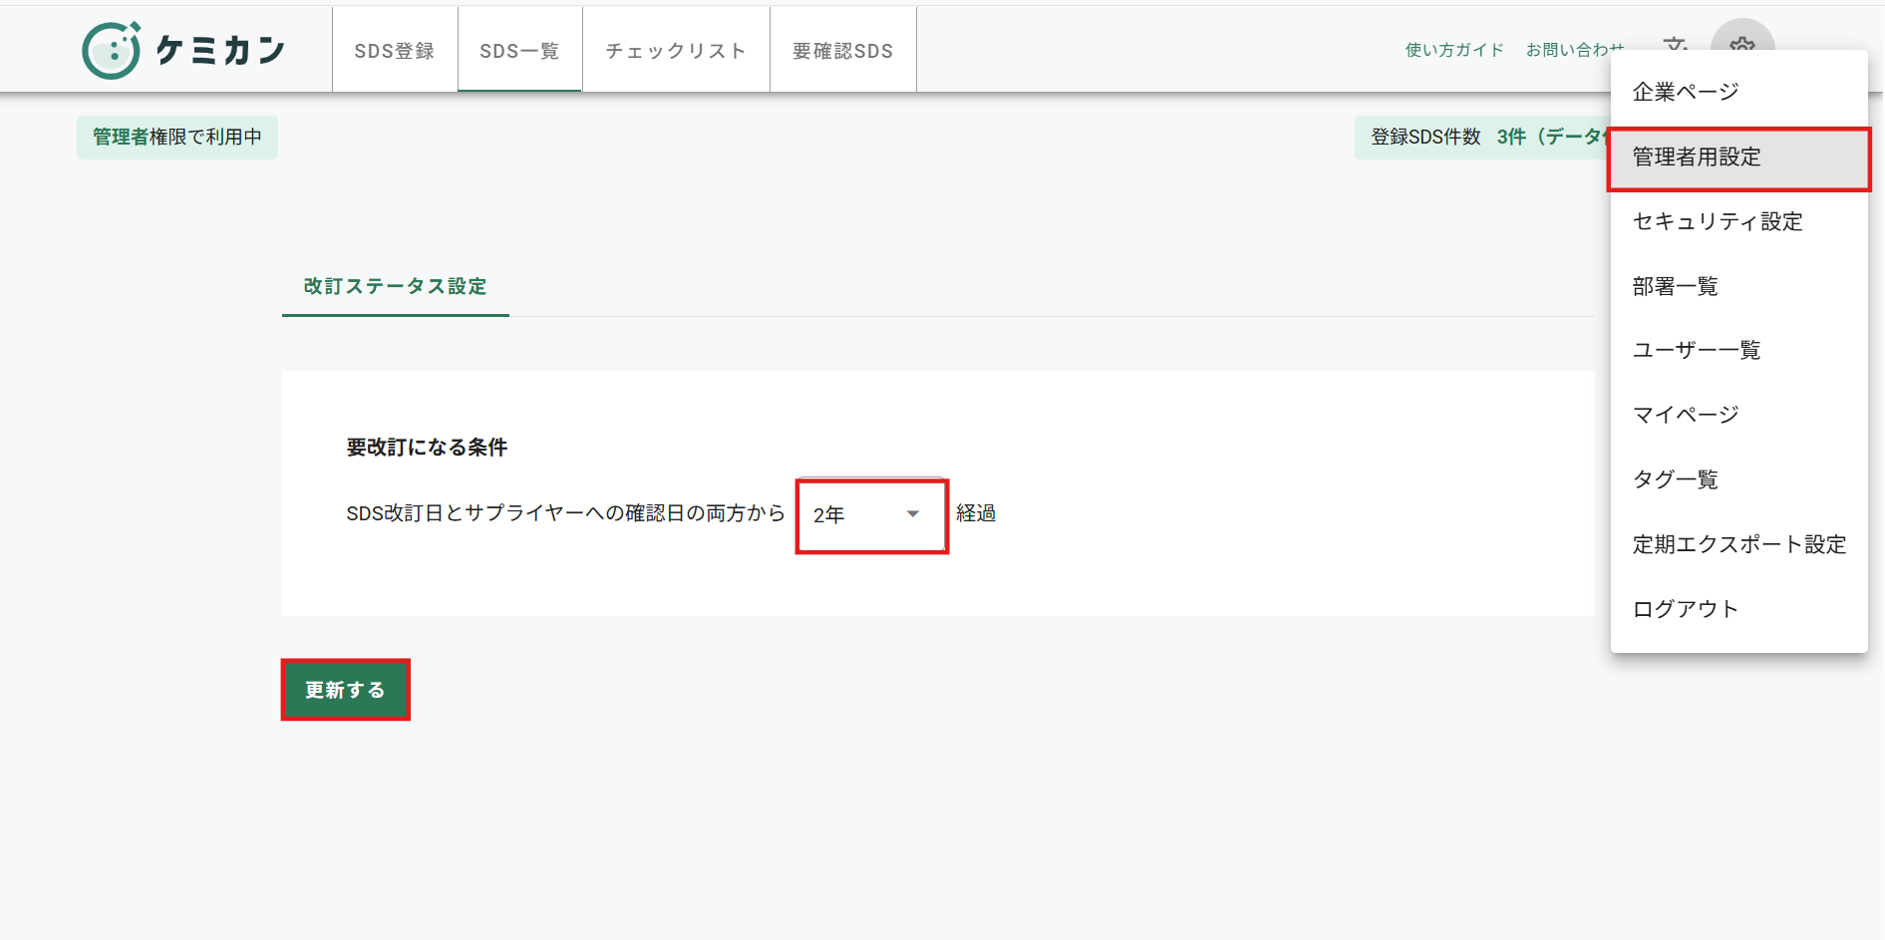1885x940 pixels.
Task: Open ユーザー一覧 from the menu
Action: (1697, 351)
